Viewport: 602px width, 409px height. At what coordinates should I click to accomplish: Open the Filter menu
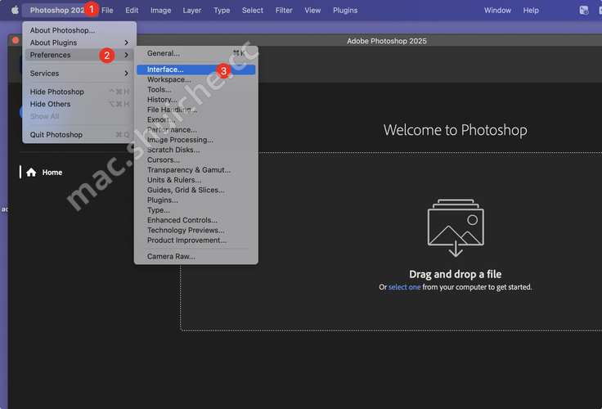[284, 11]
